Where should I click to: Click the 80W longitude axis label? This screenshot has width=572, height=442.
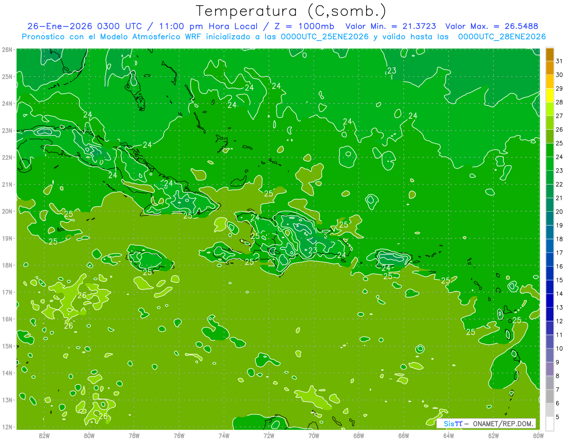89,435
